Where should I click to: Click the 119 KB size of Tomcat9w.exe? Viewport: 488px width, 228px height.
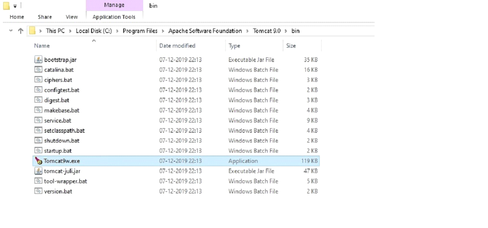click(x=310, y=161)
